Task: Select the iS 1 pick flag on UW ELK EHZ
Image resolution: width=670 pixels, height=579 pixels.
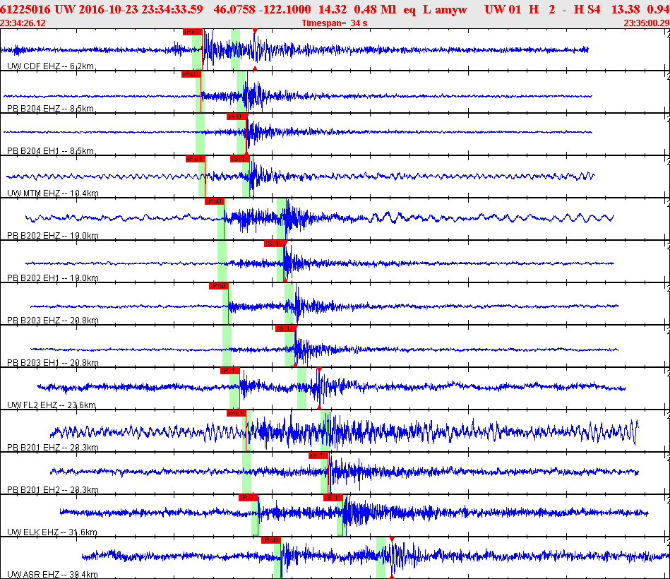Action: coord(333,498)
